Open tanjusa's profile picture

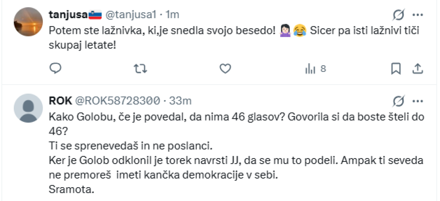pos(28,21)
